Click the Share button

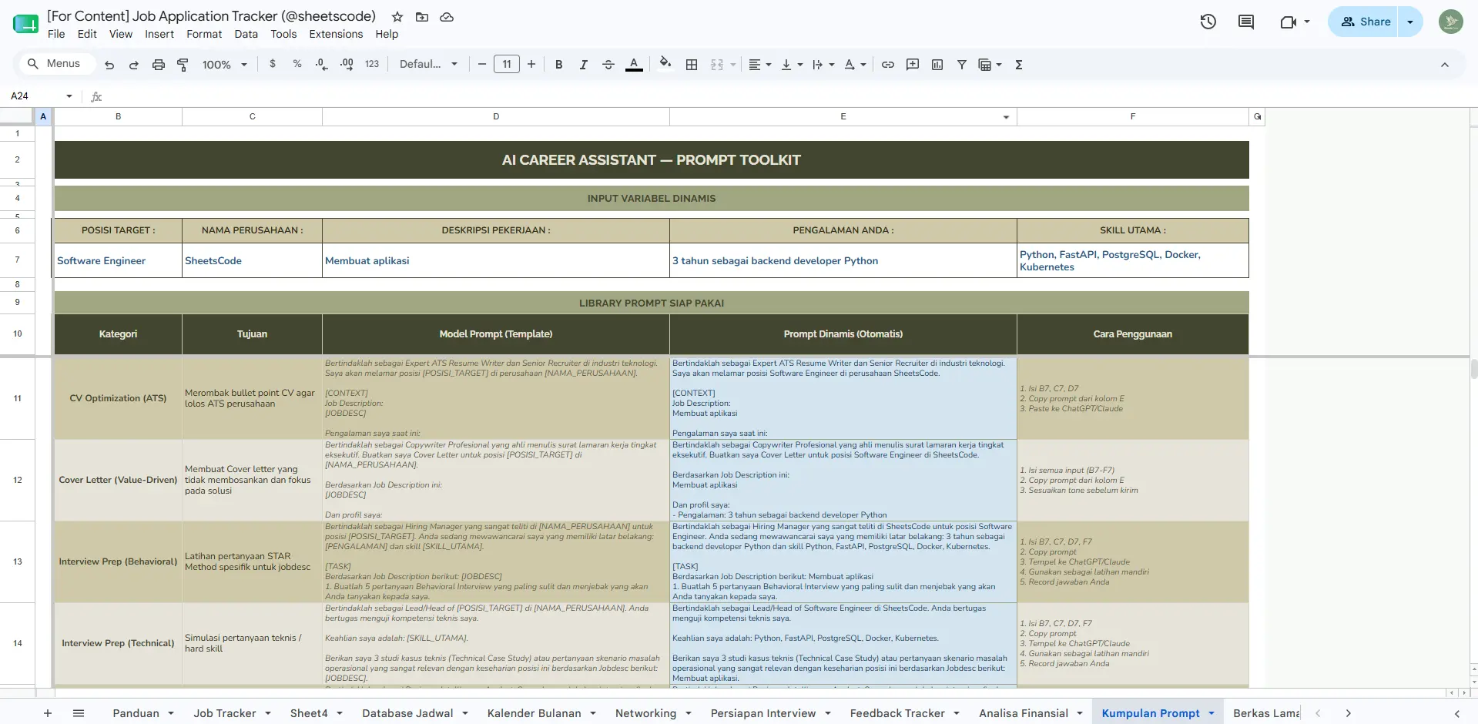(1365, 22)
